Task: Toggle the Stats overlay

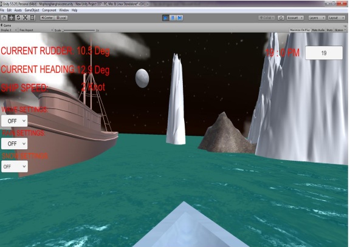Action: (x=329, y=30)
